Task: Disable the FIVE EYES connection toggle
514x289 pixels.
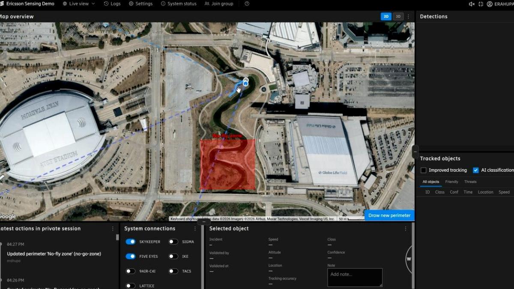Action: [x=131, y=256]
